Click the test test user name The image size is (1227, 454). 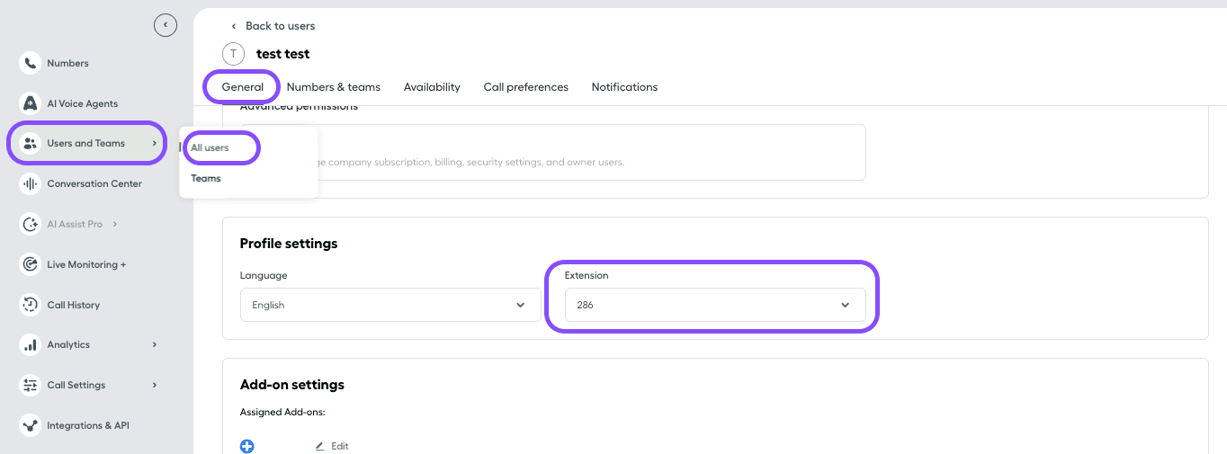click(x=283, y=54)
